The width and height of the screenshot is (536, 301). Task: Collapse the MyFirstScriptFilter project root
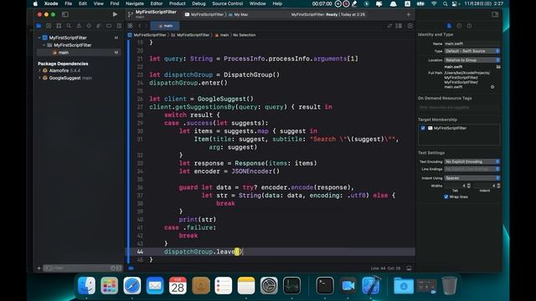pyautogui.click(x=39, y=38)
